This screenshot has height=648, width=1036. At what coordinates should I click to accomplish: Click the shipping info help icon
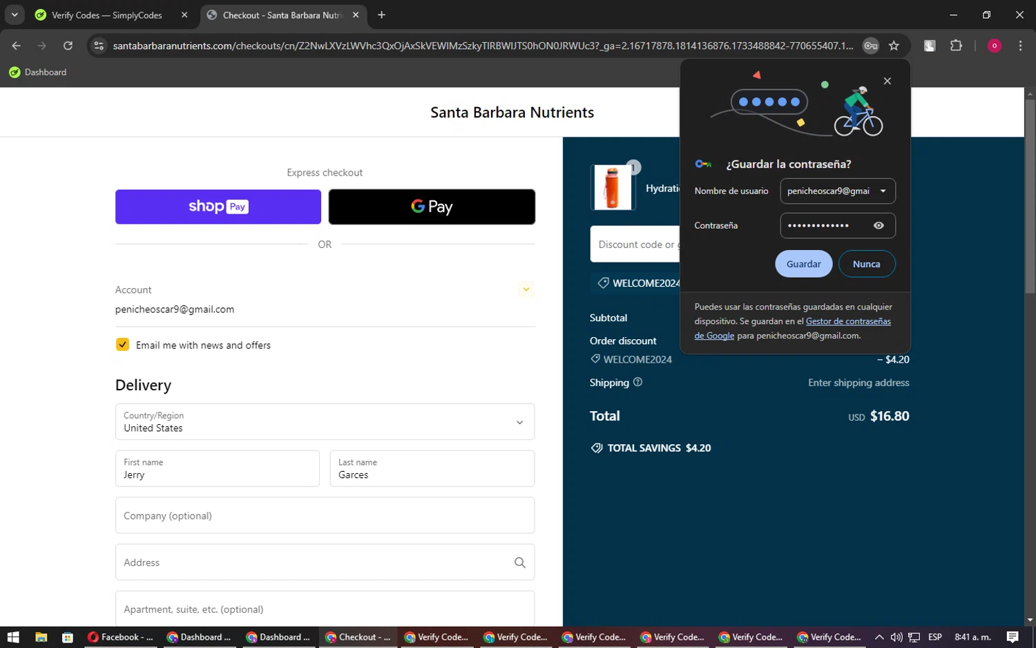[637, 382]
